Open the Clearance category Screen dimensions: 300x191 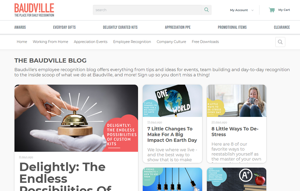(x=282, y=27)
